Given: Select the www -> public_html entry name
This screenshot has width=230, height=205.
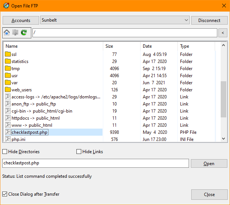Looking at the screenshot, I should (32, 125).
